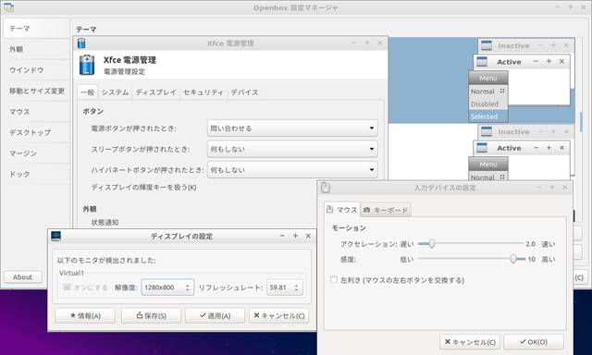Screen dimensions: 592x355
Task: Click キャンセル(C) in input device settings
Action: (470, 342)
